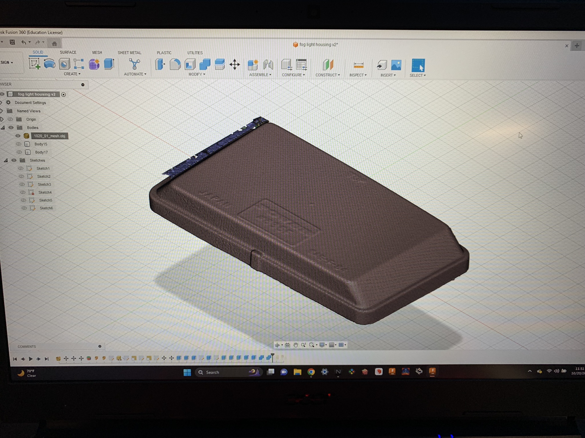Click the New Component icon
This screenshot has width=585, height=438.
pyautogui.click(x=253, y=65)
